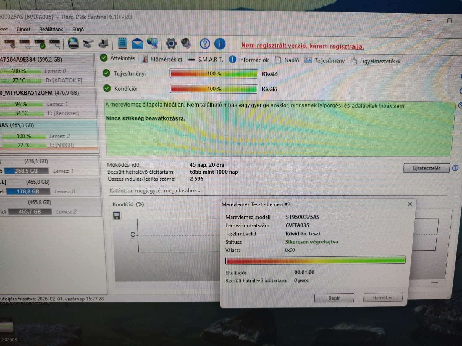The height and width of the screenshot is (346, 462).
Task: Click the green check icon beside Kondíció:
Action: click(107, 88)
